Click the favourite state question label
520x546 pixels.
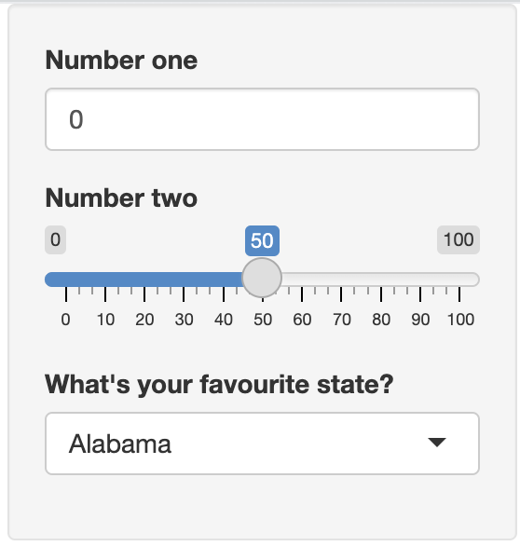coord(219,386)
